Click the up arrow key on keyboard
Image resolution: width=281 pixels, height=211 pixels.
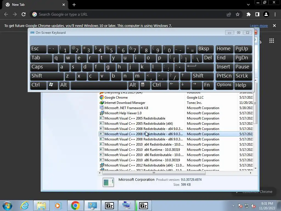click(185, 76)
